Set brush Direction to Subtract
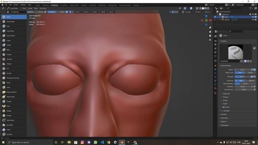 (250, 81)
